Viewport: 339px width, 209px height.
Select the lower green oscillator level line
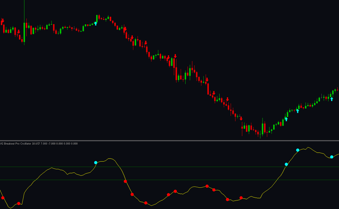[x=169, y=180]
